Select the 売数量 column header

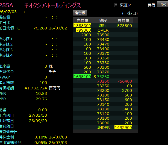coord(82,20)
